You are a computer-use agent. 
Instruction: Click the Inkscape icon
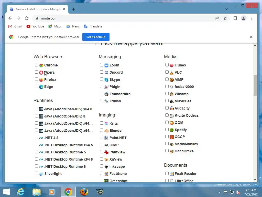pyautogui.click(x=106, y=167)
